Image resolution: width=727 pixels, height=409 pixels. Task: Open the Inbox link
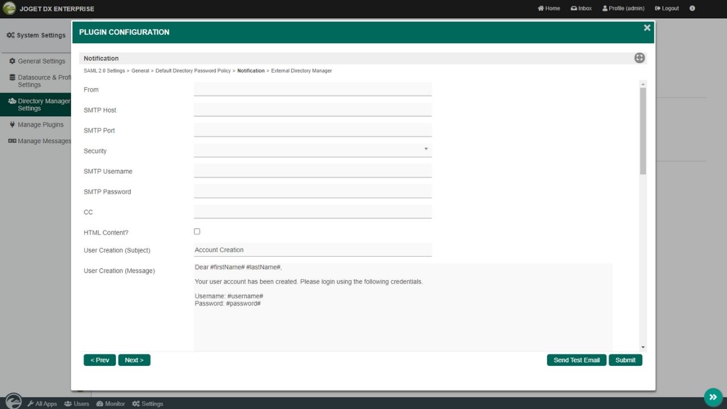pyautogui.click(x=582, y=9)
